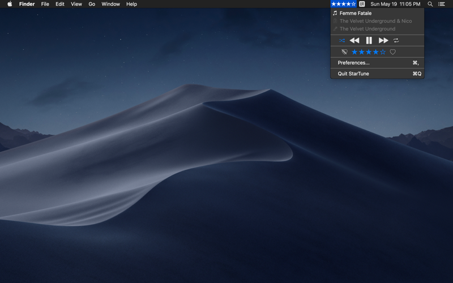Toggle repeat mode icon
Viewport: 453px width, 283px height.
click(396, 40)
